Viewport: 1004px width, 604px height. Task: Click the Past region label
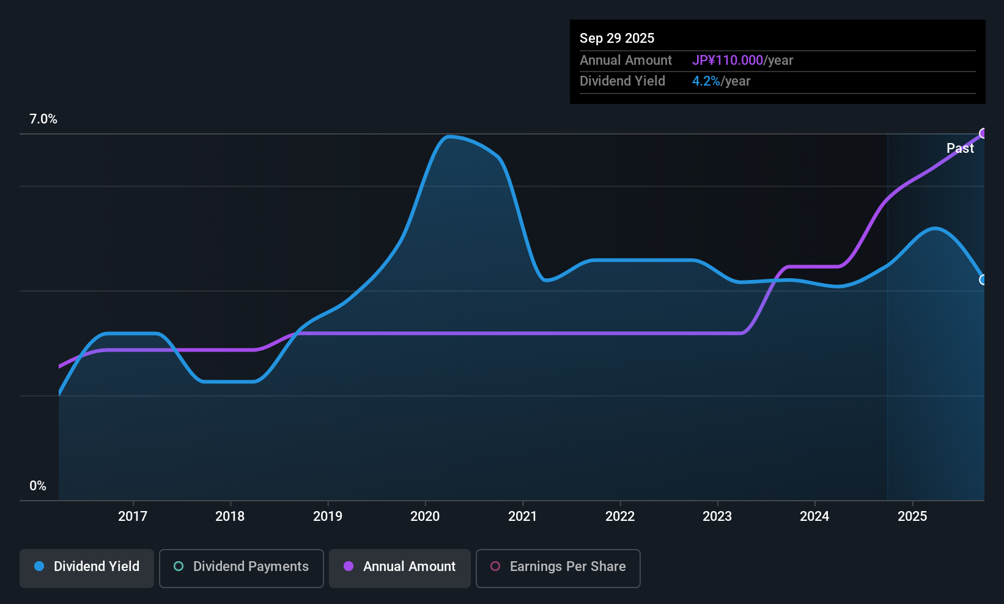click(960, 148)
